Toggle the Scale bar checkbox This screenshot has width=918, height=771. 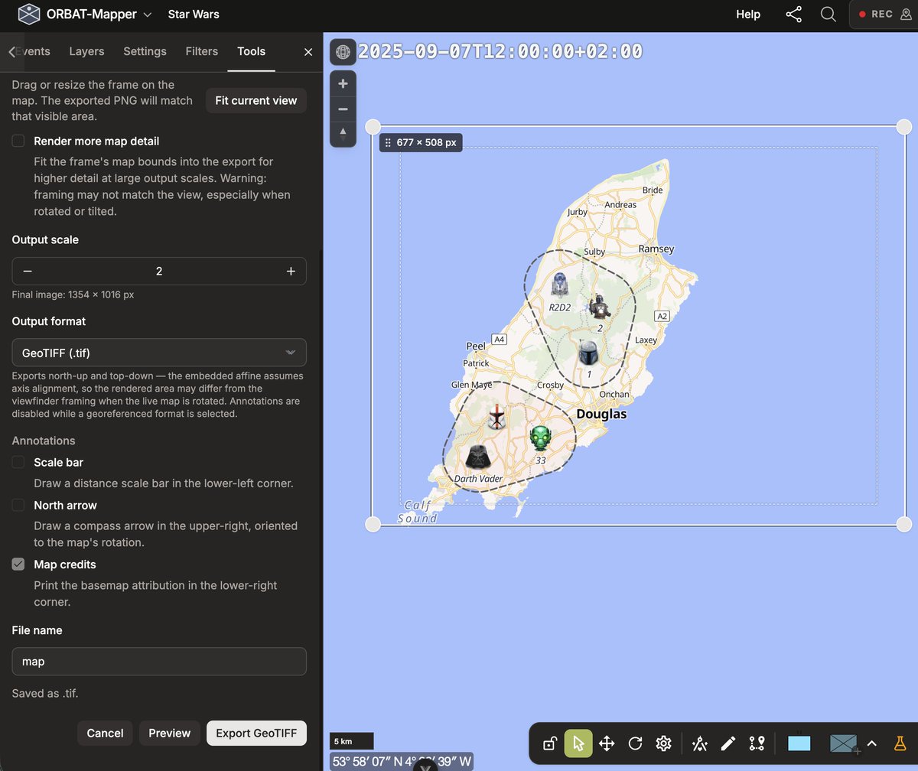(x=18, y=462)
